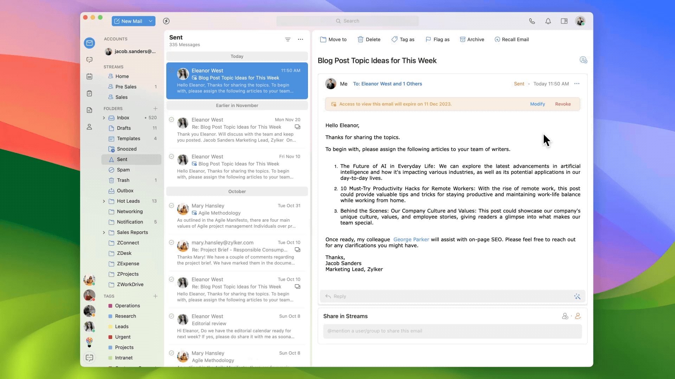Expand the Inbox folder tree
The image size is (675, 379).
[104, 118]
